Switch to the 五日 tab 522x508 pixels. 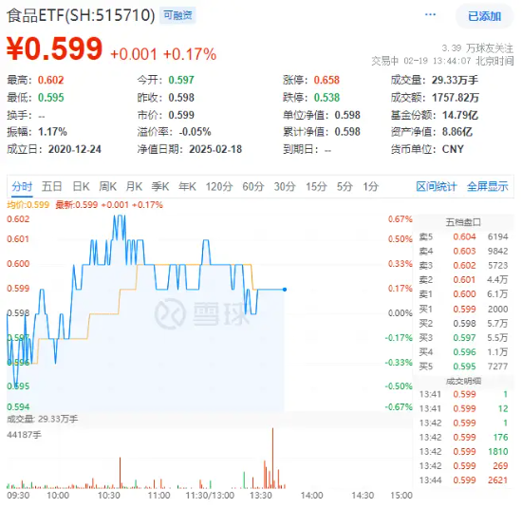pos(51,186)
